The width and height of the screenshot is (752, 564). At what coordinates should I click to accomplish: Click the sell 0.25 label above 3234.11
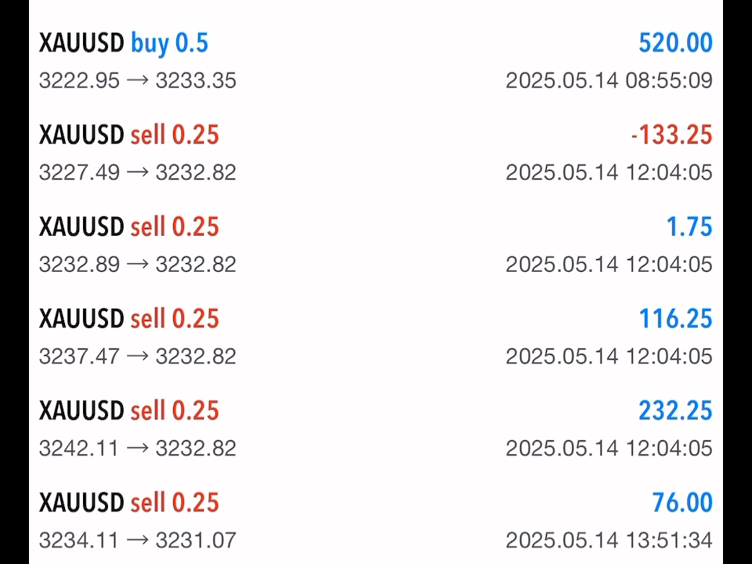(x=175, y=502)
